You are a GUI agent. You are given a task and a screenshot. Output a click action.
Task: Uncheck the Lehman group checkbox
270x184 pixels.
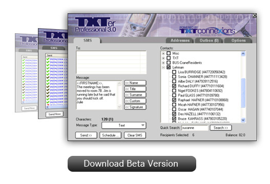click(169, 67)
